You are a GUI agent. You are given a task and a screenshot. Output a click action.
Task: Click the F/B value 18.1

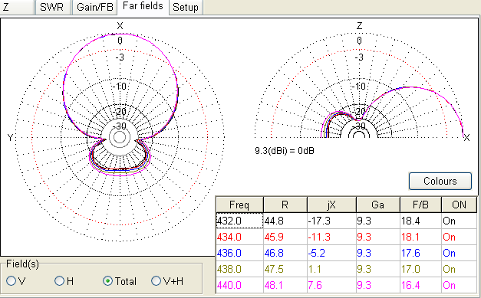pos(420,237)
